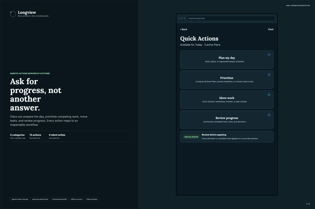This screenshot has height=209, width=315.
Task: Click the Review before applying notice
Action: click(227, 137)
